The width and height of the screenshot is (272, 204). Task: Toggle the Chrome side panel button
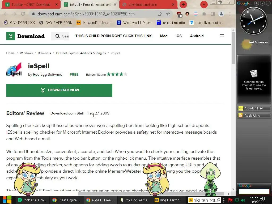(x=213, y=14)
